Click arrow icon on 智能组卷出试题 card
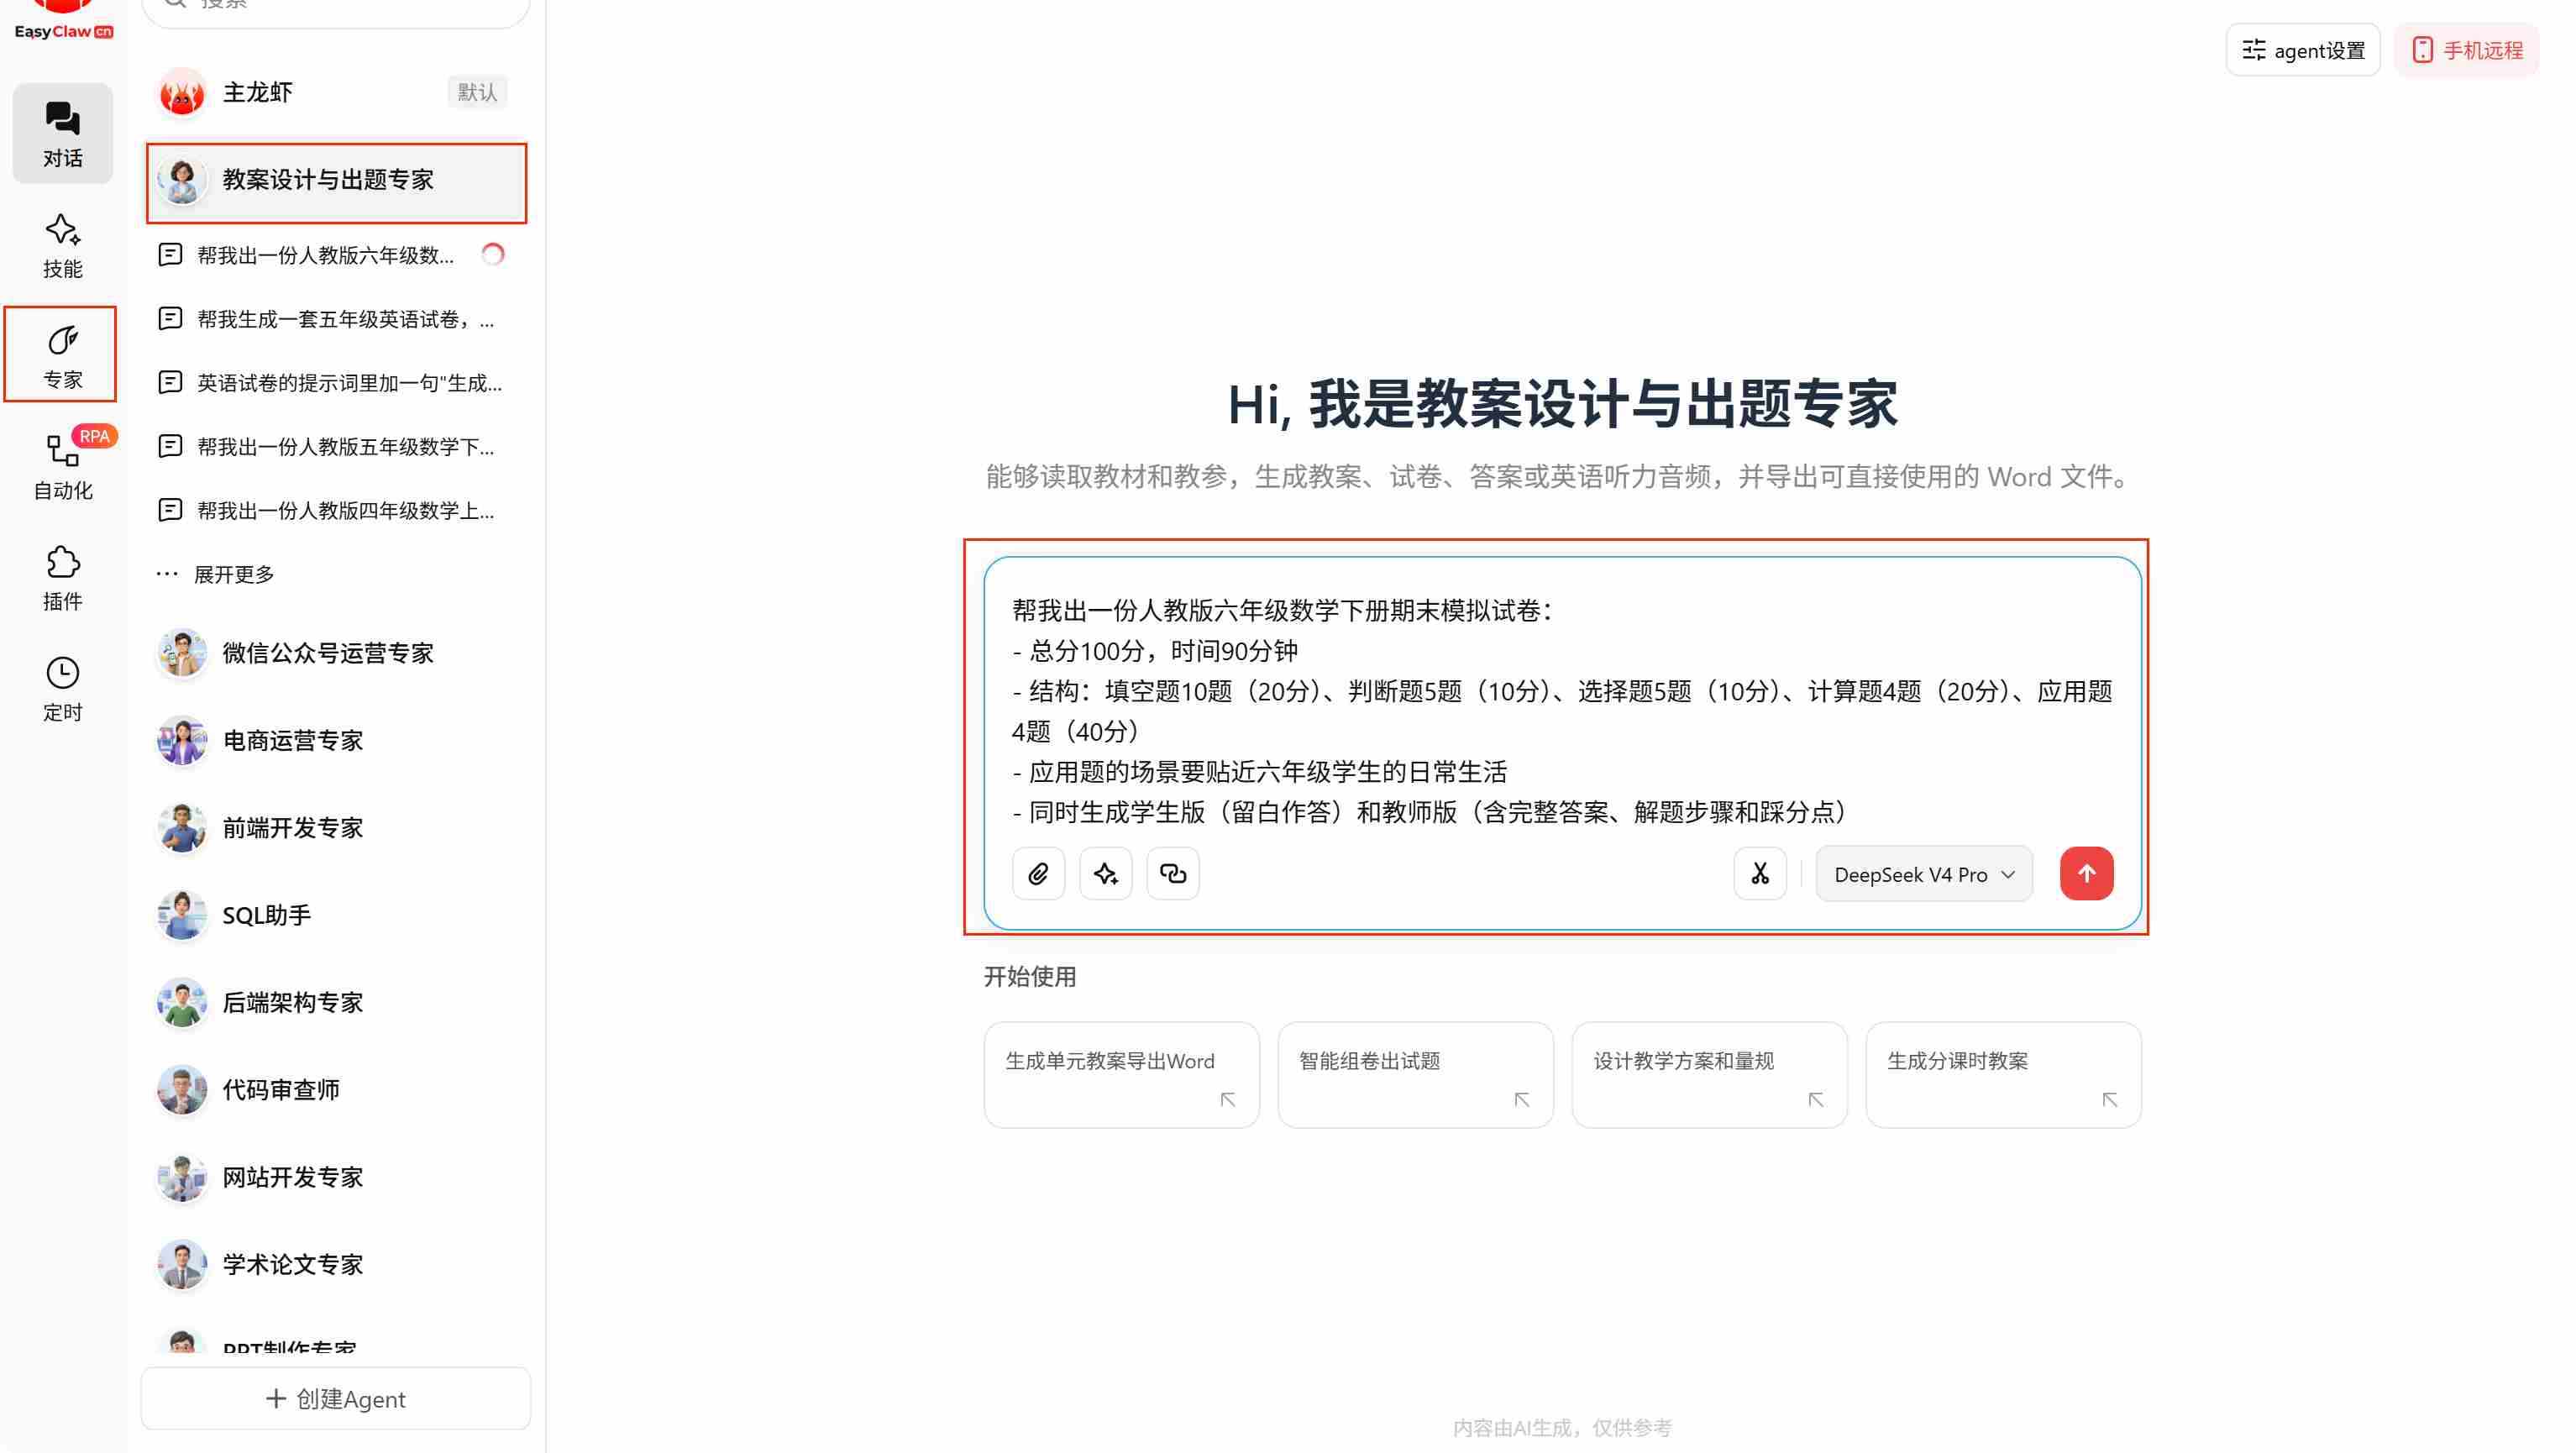 [1522, 1100]
